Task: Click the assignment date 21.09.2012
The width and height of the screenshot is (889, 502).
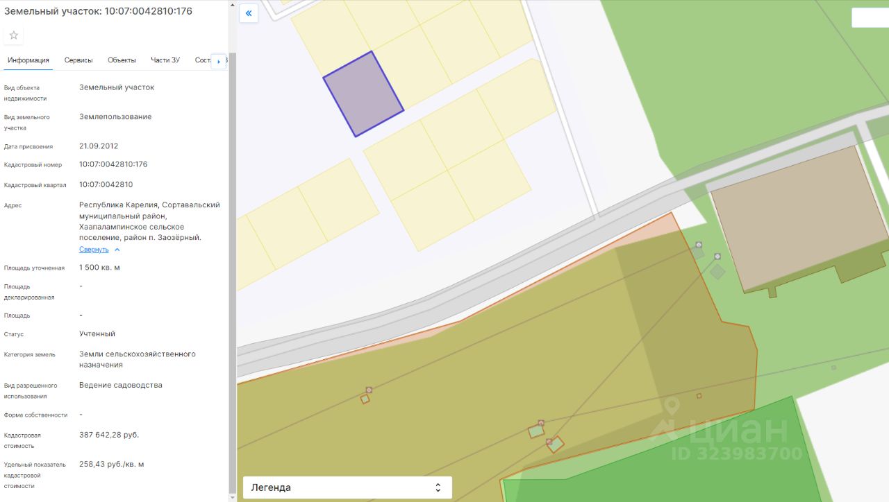Action: point(99,146)
